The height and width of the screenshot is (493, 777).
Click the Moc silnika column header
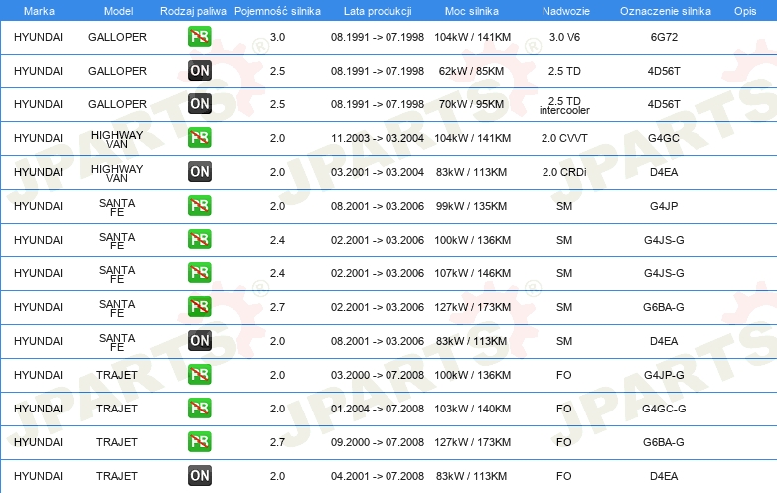[472, 10]
